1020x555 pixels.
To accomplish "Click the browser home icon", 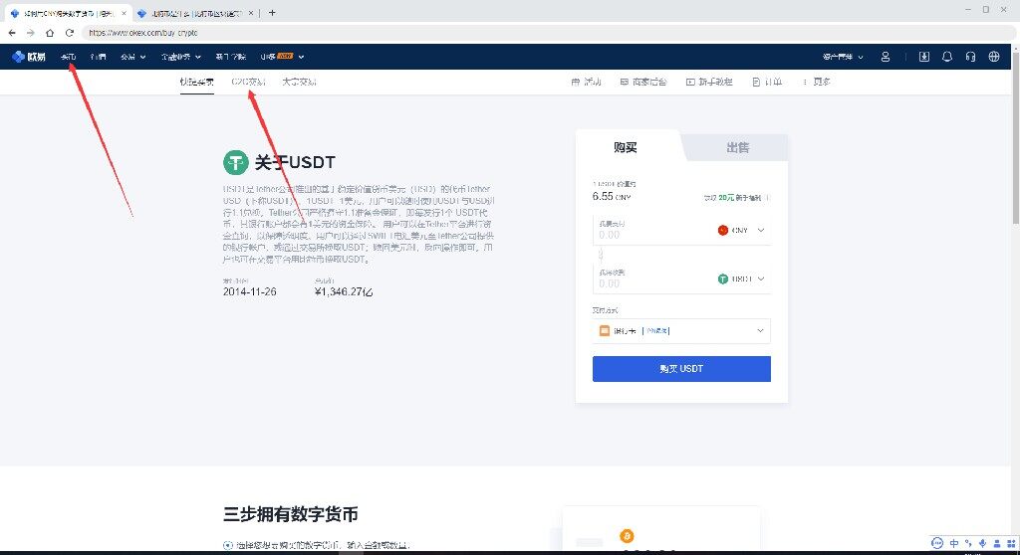I will (48, 33).
